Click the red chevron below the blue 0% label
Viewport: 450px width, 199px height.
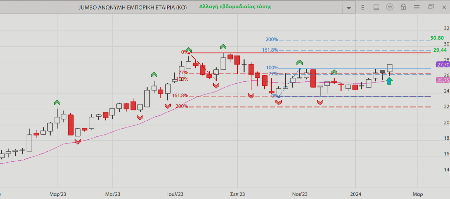pyautogui.click(x=278, y=102)
